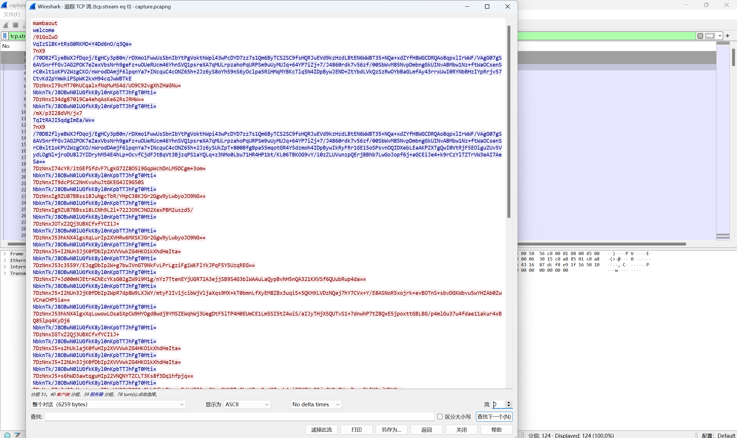Maximize the Follow TCP Stream dialog
The width and height of the screenshot is (737, 438).
pos(487,7)
